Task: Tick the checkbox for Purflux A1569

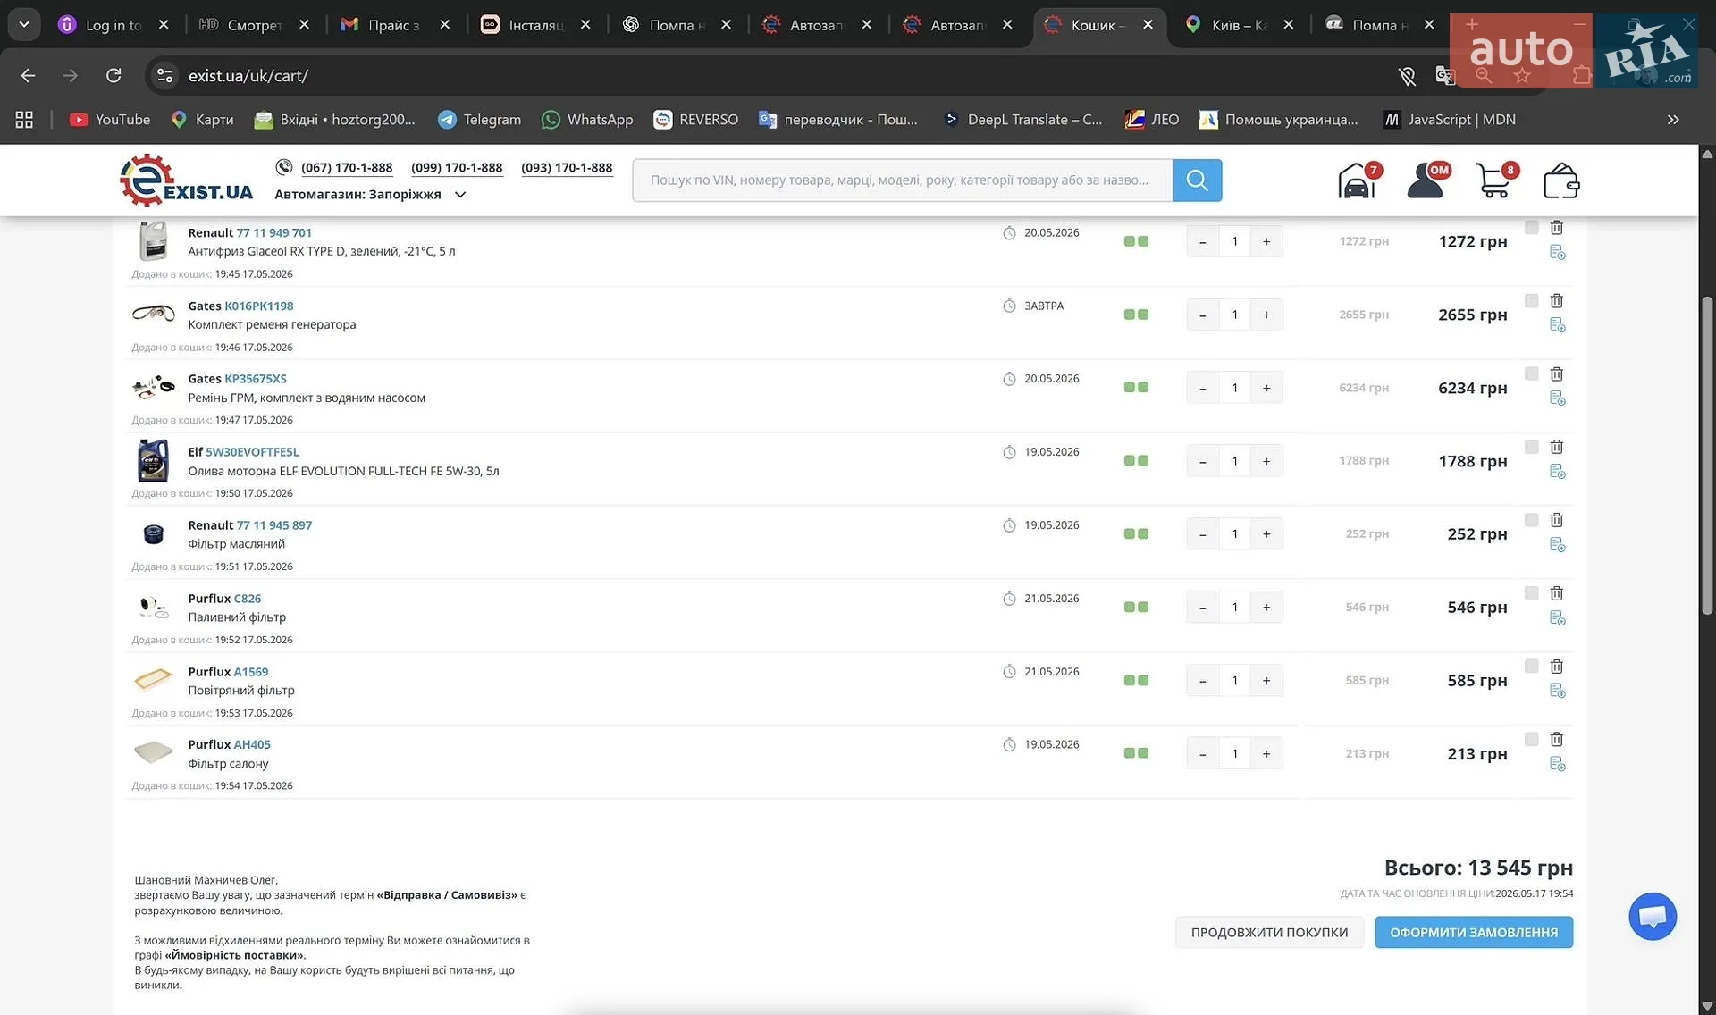Action: [x=1531, y=667]
